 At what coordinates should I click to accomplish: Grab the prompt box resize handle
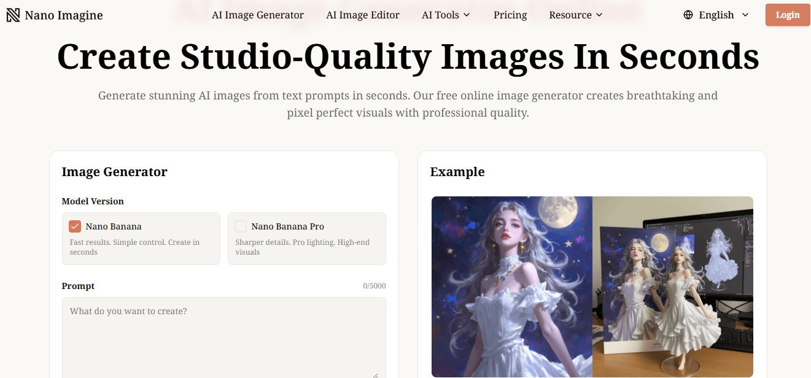[x=375, y=374]
